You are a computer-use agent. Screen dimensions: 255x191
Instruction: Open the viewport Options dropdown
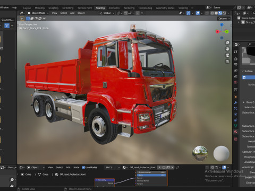[224, 19]
